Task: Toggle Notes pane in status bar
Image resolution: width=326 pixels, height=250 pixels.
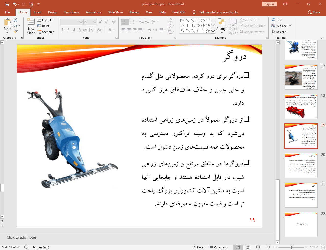Action: (x=199, y=247)
